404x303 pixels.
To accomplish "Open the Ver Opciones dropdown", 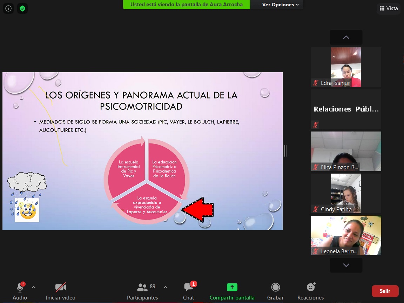I will tap(280, 5).
